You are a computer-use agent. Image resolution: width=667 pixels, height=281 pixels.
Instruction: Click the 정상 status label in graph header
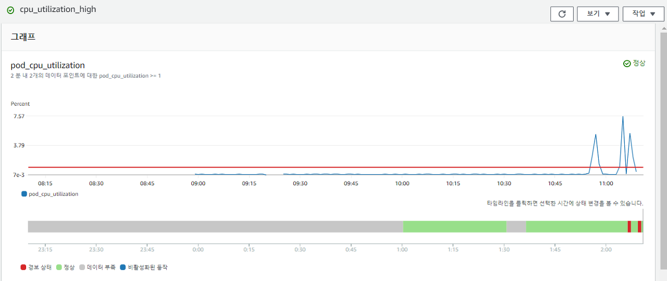pyautogui.click(x=639, y=63)
